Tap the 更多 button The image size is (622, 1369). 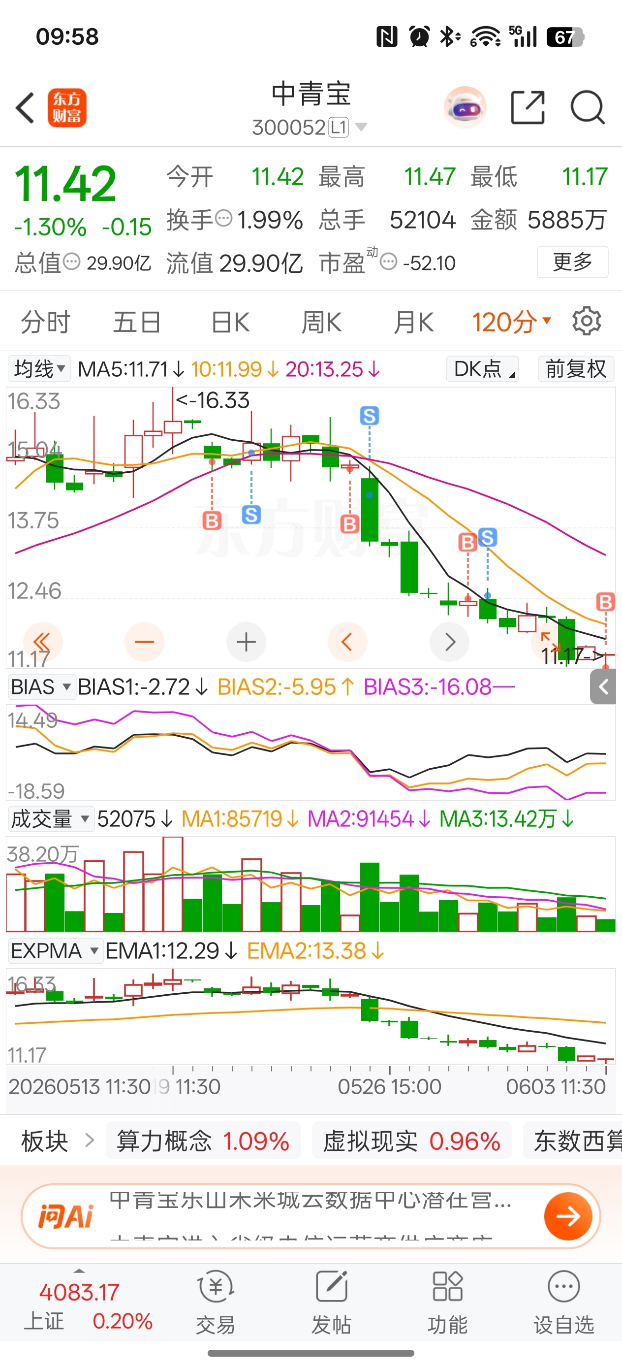click(573, 261)
